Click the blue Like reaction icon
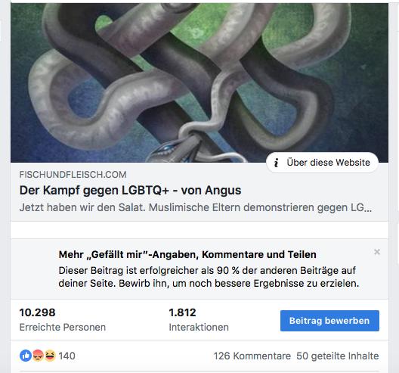This screenshot has width=399, height=373. click(x=26, y=356)
